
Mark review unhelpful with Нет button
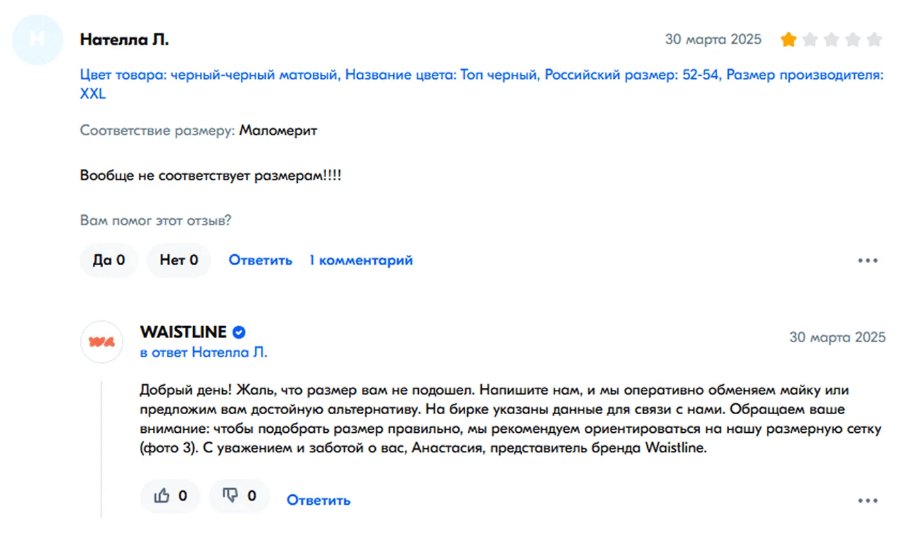(x=179, y=260)
